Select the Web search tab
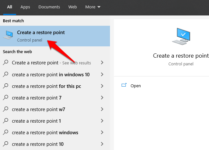 tap(73, 7)
